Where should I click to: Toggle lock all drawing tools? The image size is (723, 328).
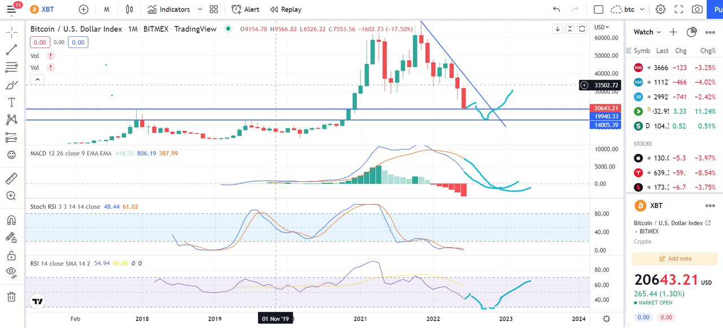pyautogui.click(x=11, y=255)
